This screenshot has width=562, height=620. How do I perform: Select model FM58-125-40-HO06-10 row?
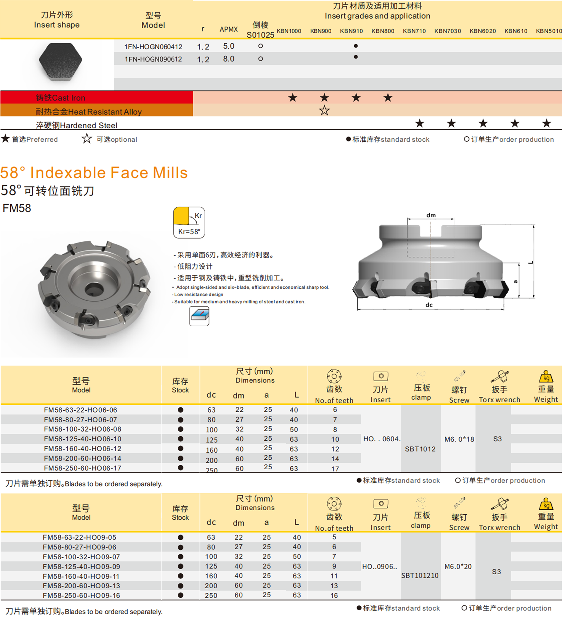tap(83, 439)
